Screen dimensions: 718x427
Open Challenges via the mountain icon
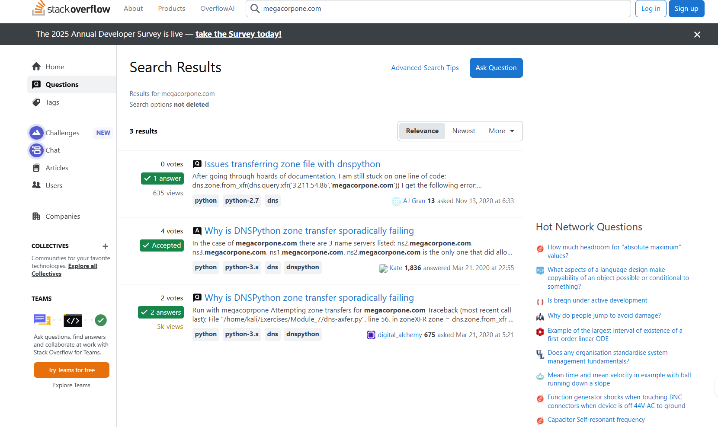(36, 133)
